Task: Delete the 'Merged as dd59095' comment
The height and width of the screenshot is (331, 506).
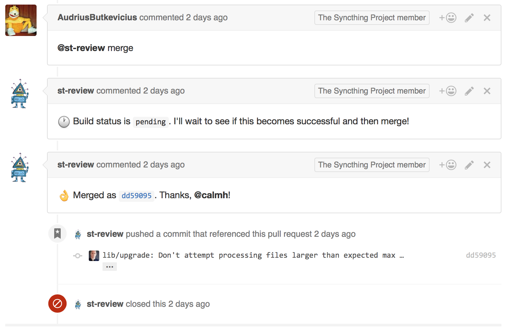Action: pyautogui.click(x=487, y=165)
